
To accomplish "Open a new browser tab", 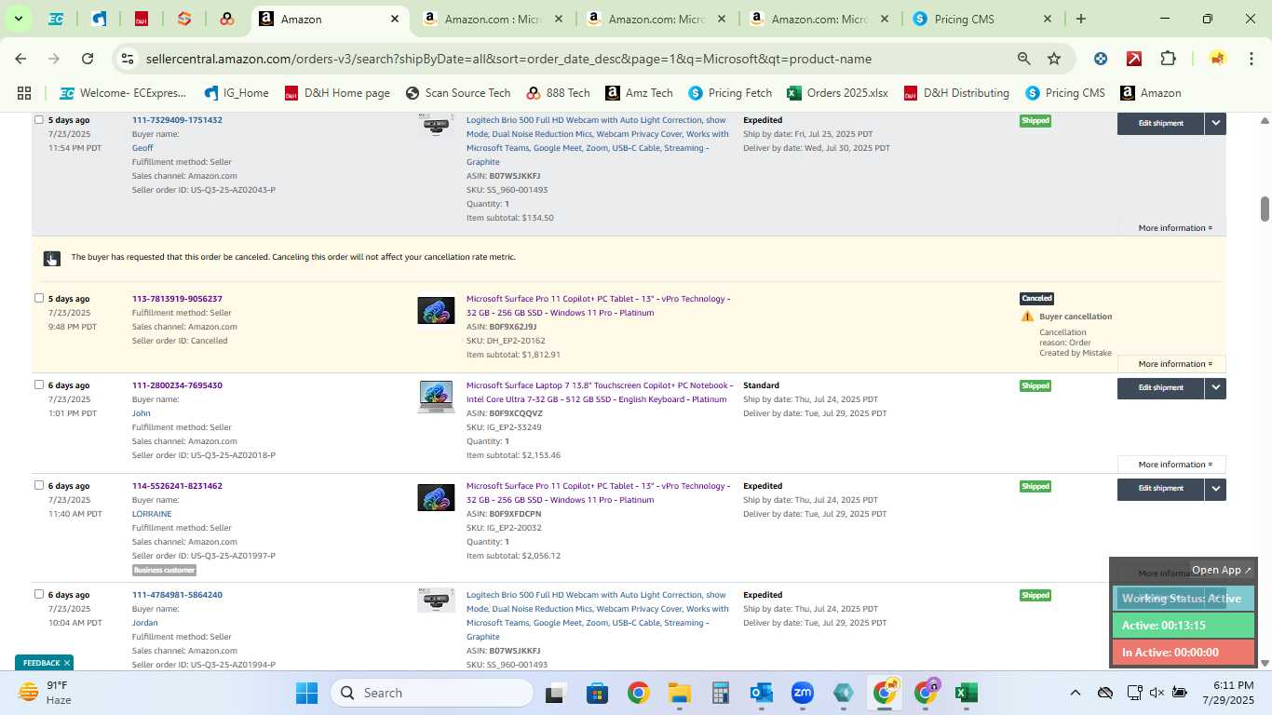I will [x=1081, y=19].
